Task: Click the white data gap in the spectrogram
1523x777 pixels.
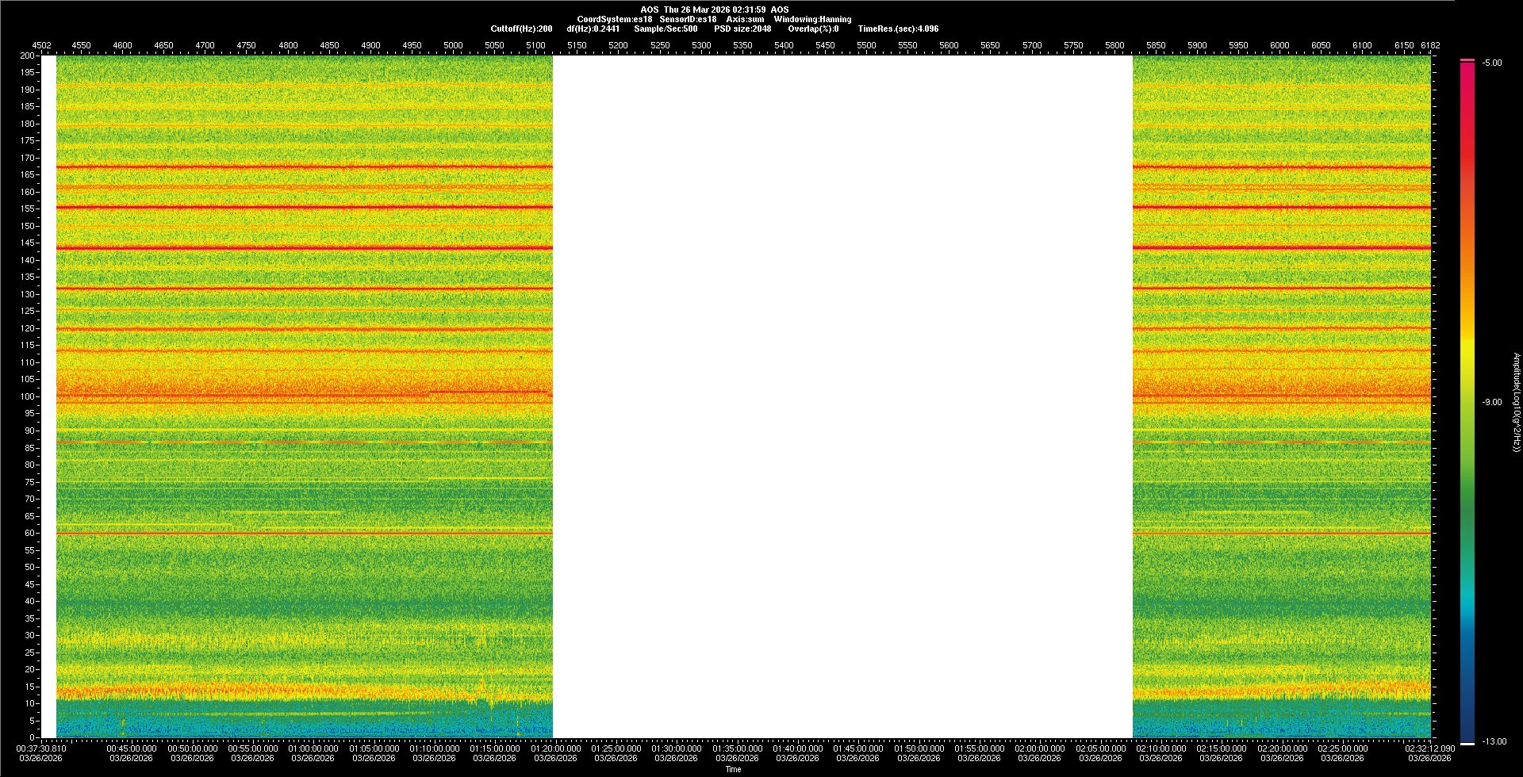Action: point(842,396)
